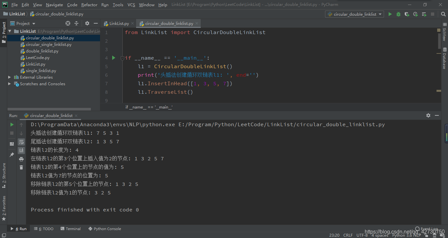This screenshot has width=448, height=238.
Task: Click Collapse All in the Project panel
Action: 76,23
